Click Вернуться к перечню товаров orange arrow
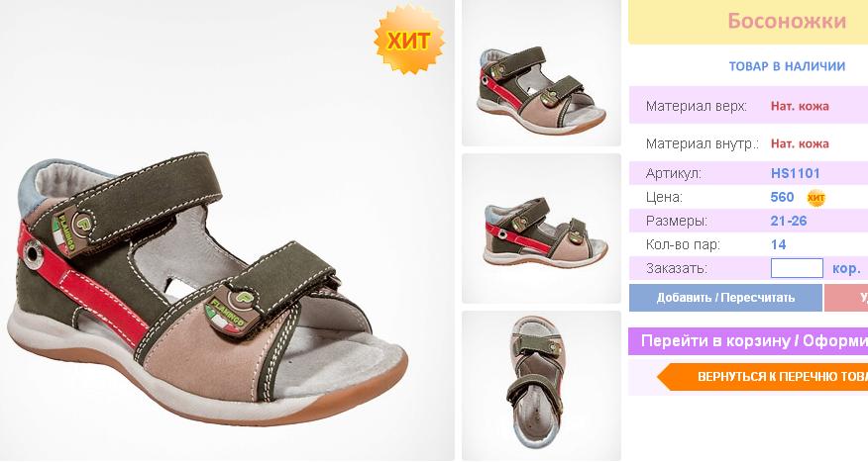Screen dimensions: 868x462 [763, 377]
